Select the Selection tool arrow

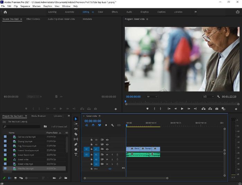[x=76, y=119]
